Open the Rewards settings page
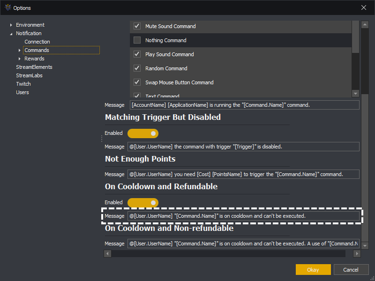The height and width of the screenshot is (281, 375). pyautogui.click(x=34, y=59)
